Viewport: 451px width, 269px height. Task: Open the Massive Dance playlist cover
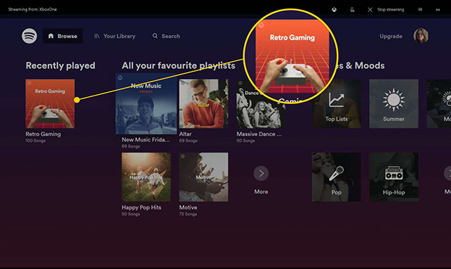point(261,104)
